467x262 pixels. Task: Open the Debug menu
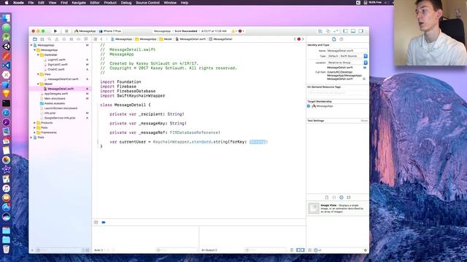coord(126,3)
